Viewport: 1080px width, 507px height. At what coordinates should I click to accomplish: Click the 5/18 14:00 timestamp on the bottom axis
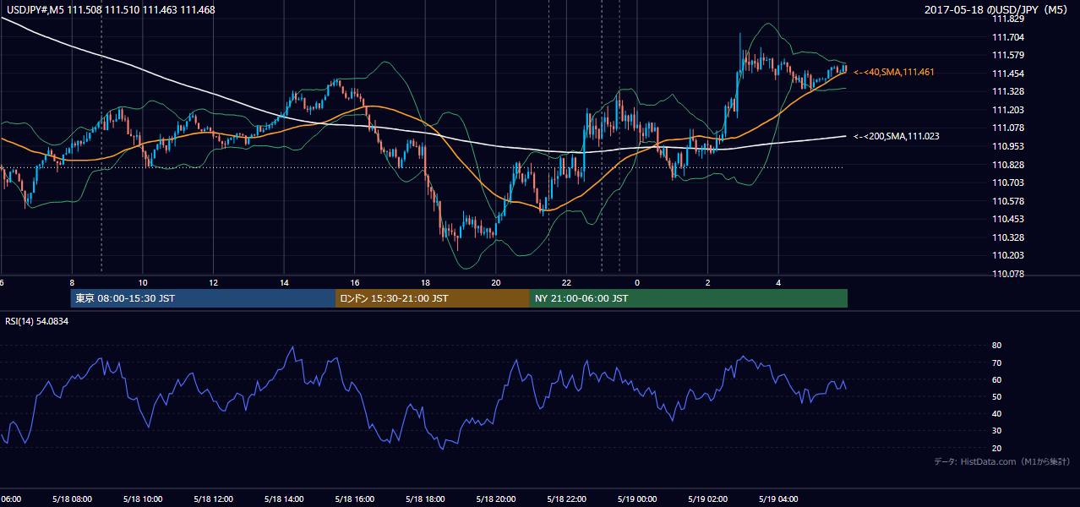pos(284,499)
